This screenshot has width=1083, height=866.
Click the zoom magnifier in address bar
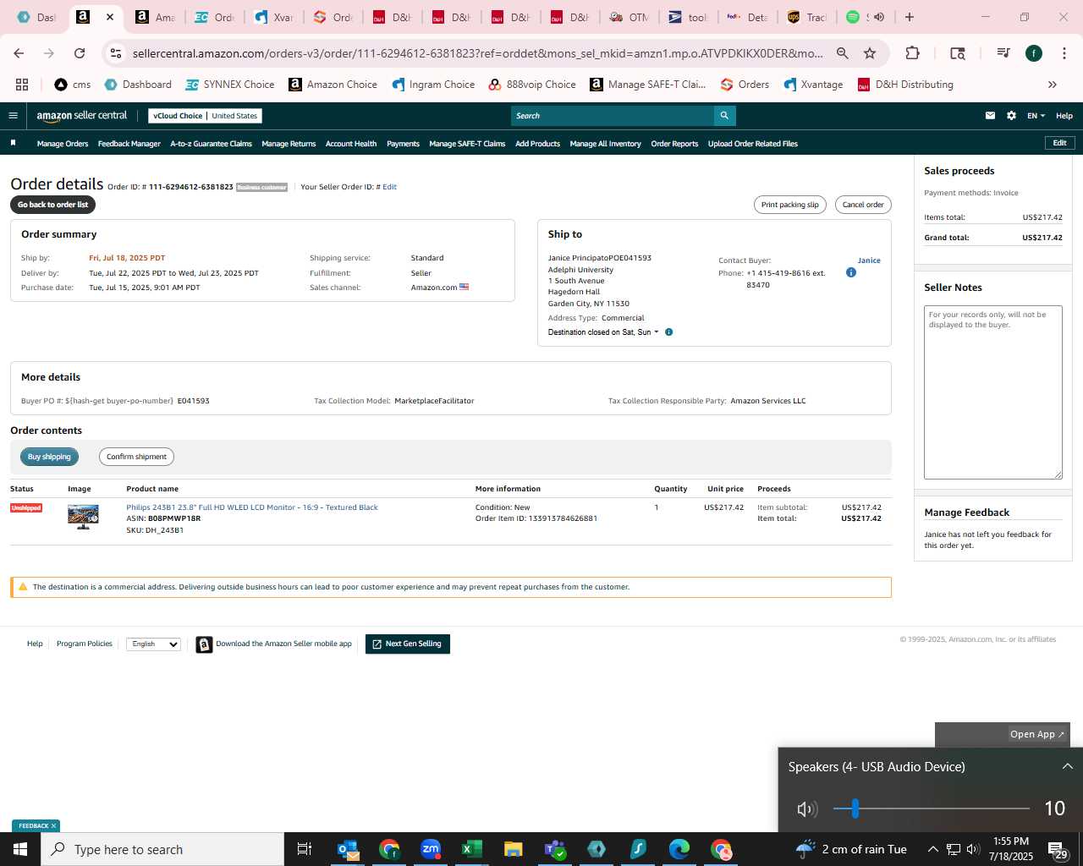[x=843, y=53]
